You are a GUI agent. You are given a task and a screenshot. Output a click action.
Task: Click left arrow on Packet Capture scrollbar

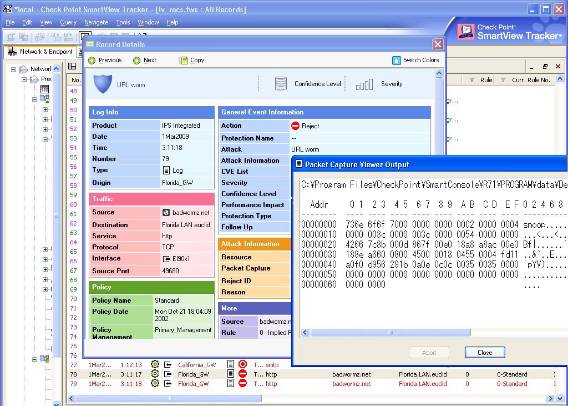click(x=305, y=332)
